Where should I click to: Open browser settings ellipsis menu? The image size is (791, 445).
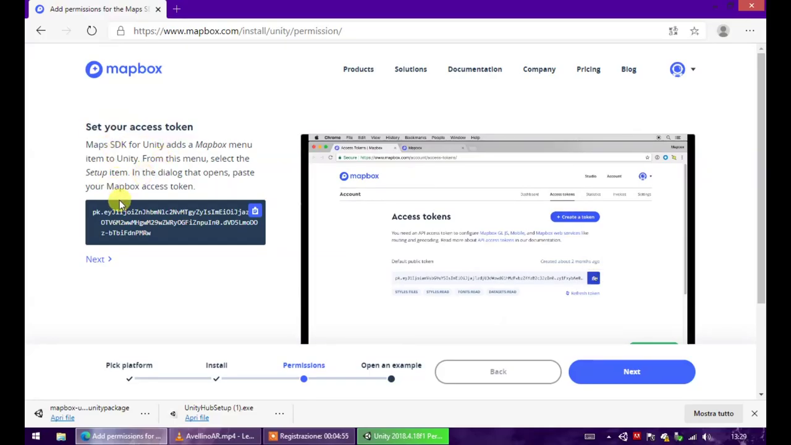tap(750, 31)
